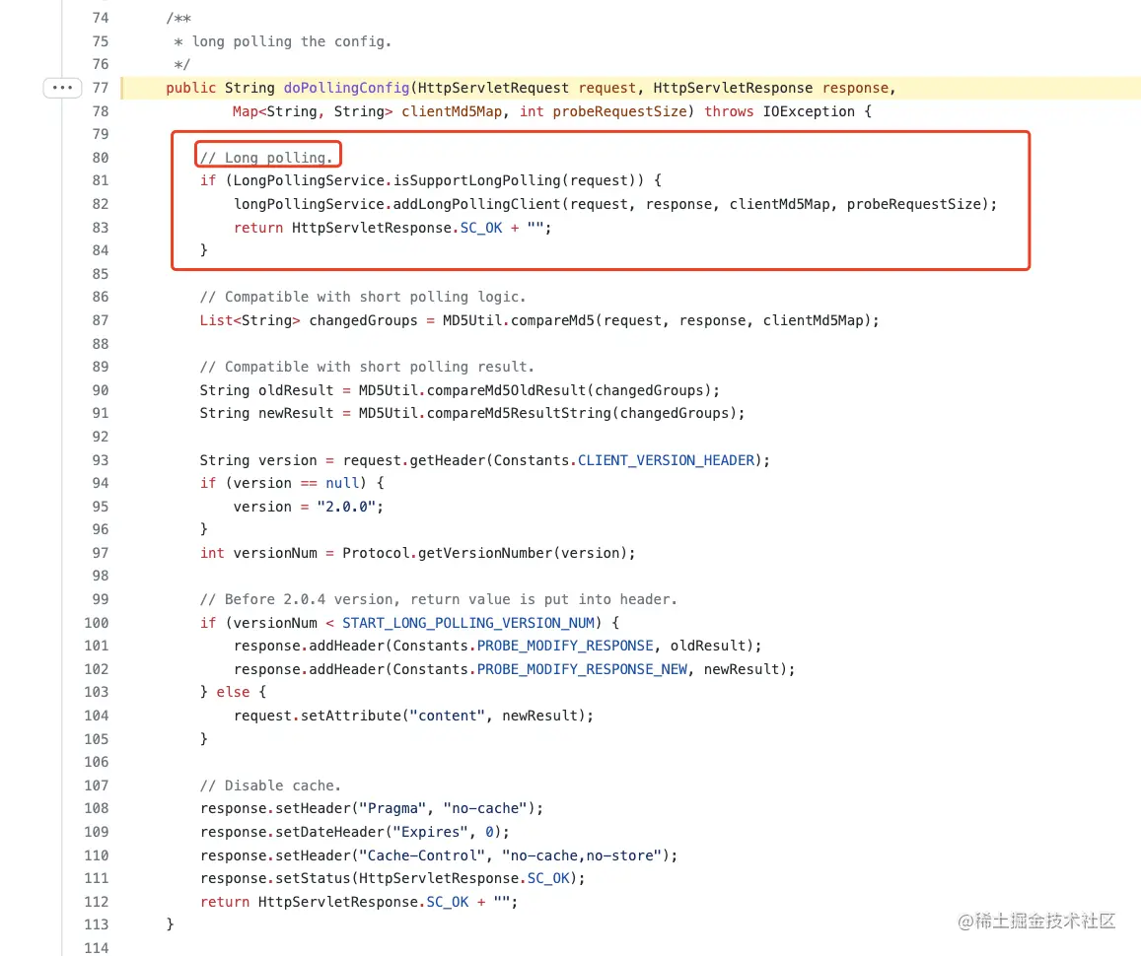This screenshot has height=956, width=1141.
Task: Click the 'null' keyword in line 94
Action: (x=342, y=484)
